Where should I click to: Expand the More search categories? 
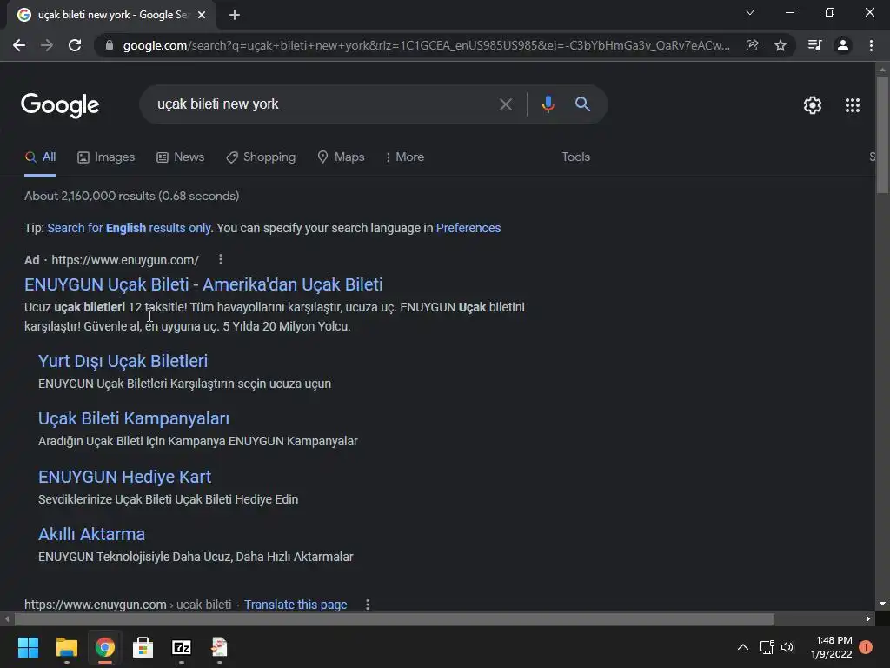point(405,157)
